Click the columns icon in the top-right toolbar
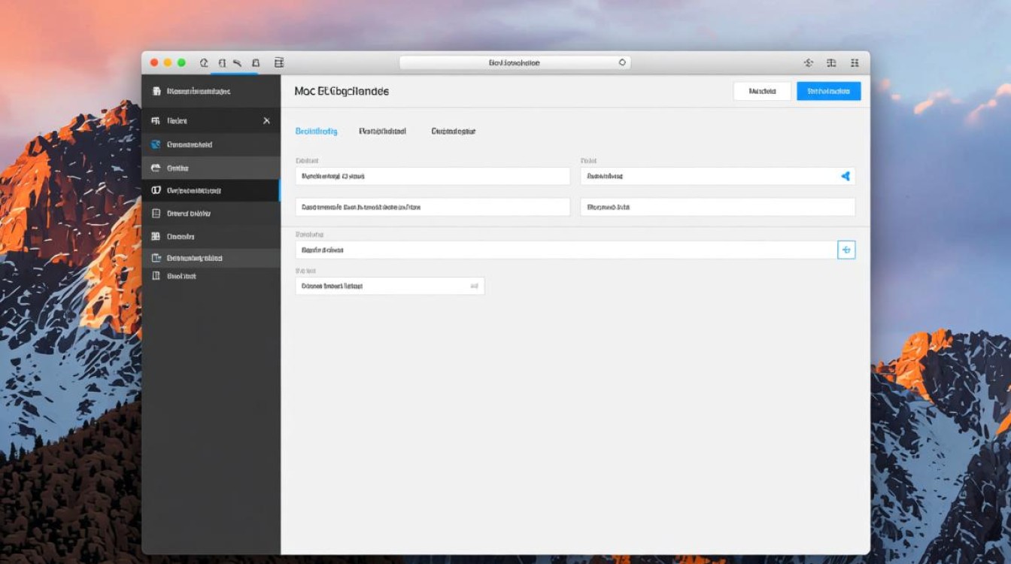The height and width of the screenshot is (564, 1011). click(x=831, y=63)
